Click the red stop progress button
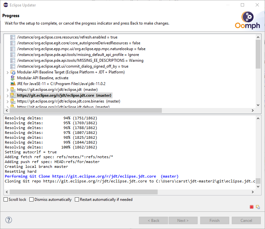 (251, 207)
